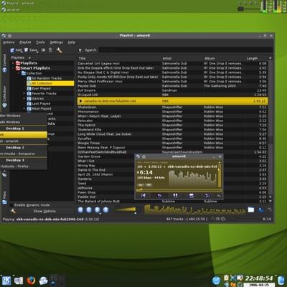Expand the Genres smart playlist
This screenshot has width=287, height=287.
tap(24, 98)
